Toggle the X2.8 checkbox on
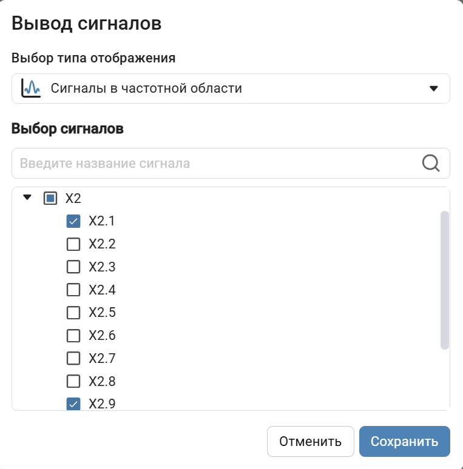 point(73,381)
